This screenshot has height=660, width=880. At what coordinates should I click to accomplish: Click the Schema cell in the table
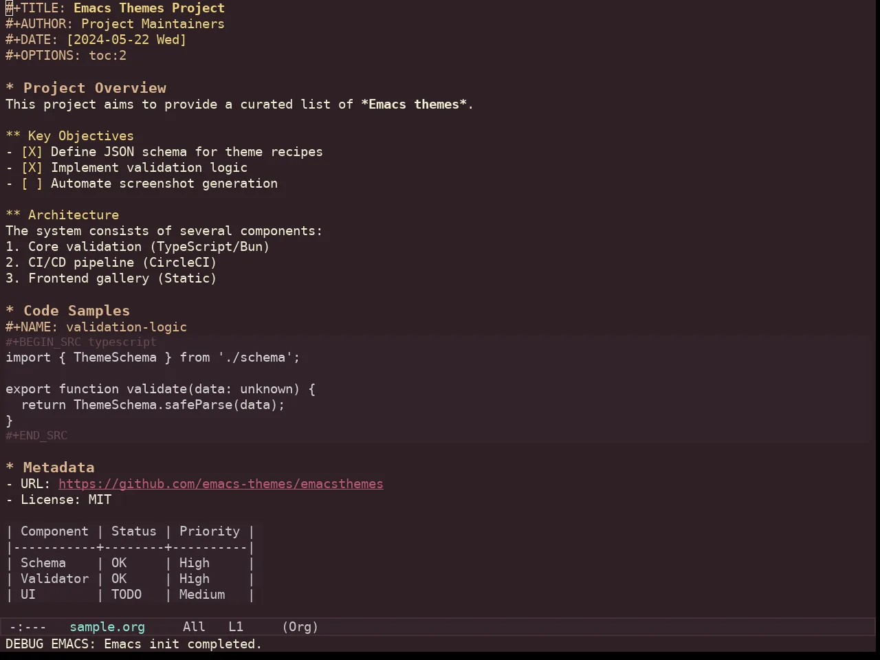click(x=43, y=563)
